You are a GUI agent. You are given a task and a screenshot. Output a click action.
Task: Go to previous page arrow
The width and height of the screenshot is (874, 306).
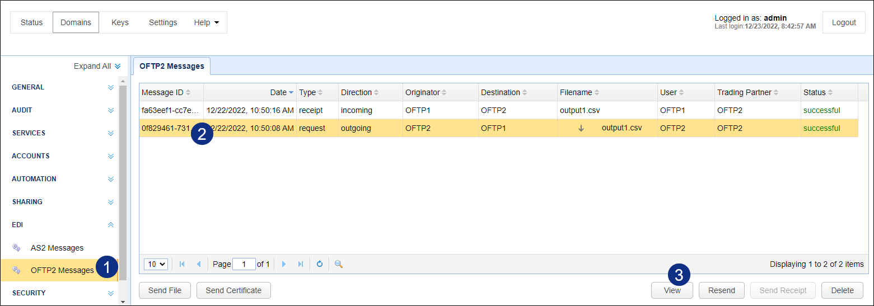pos(198,264)
